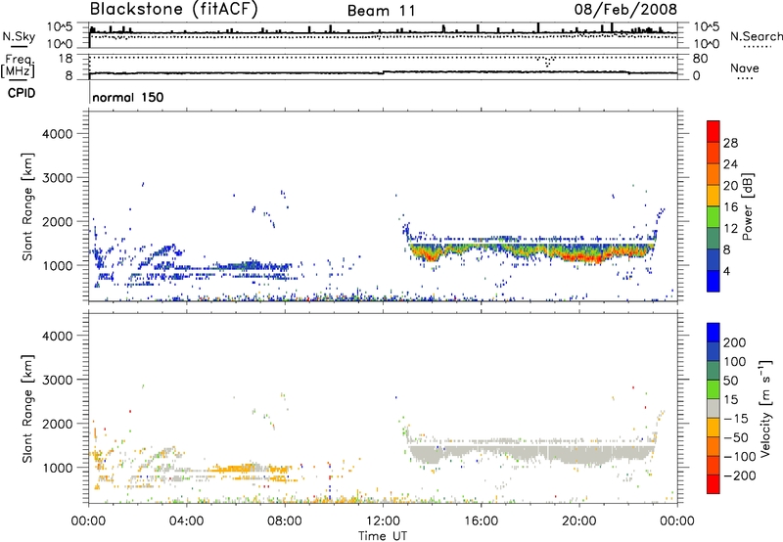
Task: Click the 'Power [dB]' color bar label
Action: point(747,206)
